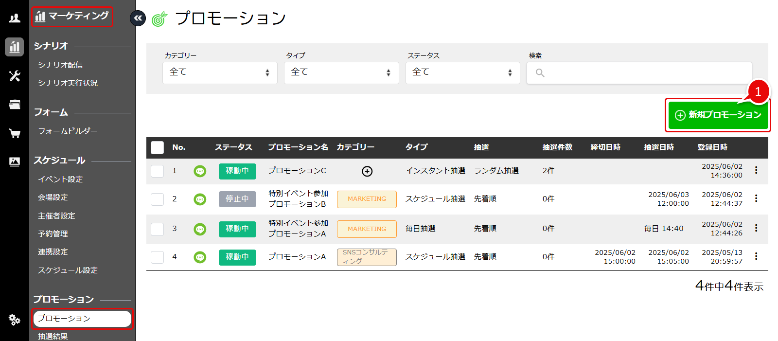Click プロモーションC name cell
The width and height of the screenshot is (778, 341).
point(297,171)
